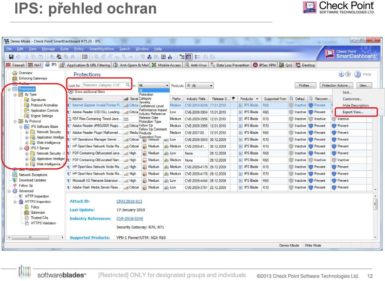385x281 pixels.
Task: Click the Advanced gear icon in tree
Action: (x=15, y=191)
